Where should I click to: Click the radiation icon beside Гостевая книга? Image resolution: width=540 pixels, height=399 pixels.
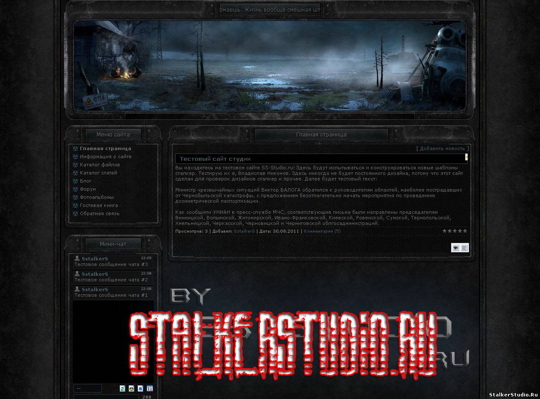click(x=76, y=206)
